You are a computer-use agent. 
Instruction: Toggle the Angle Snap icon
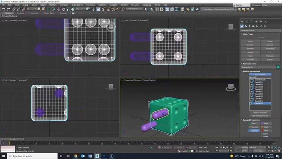(x=108, y=9)
